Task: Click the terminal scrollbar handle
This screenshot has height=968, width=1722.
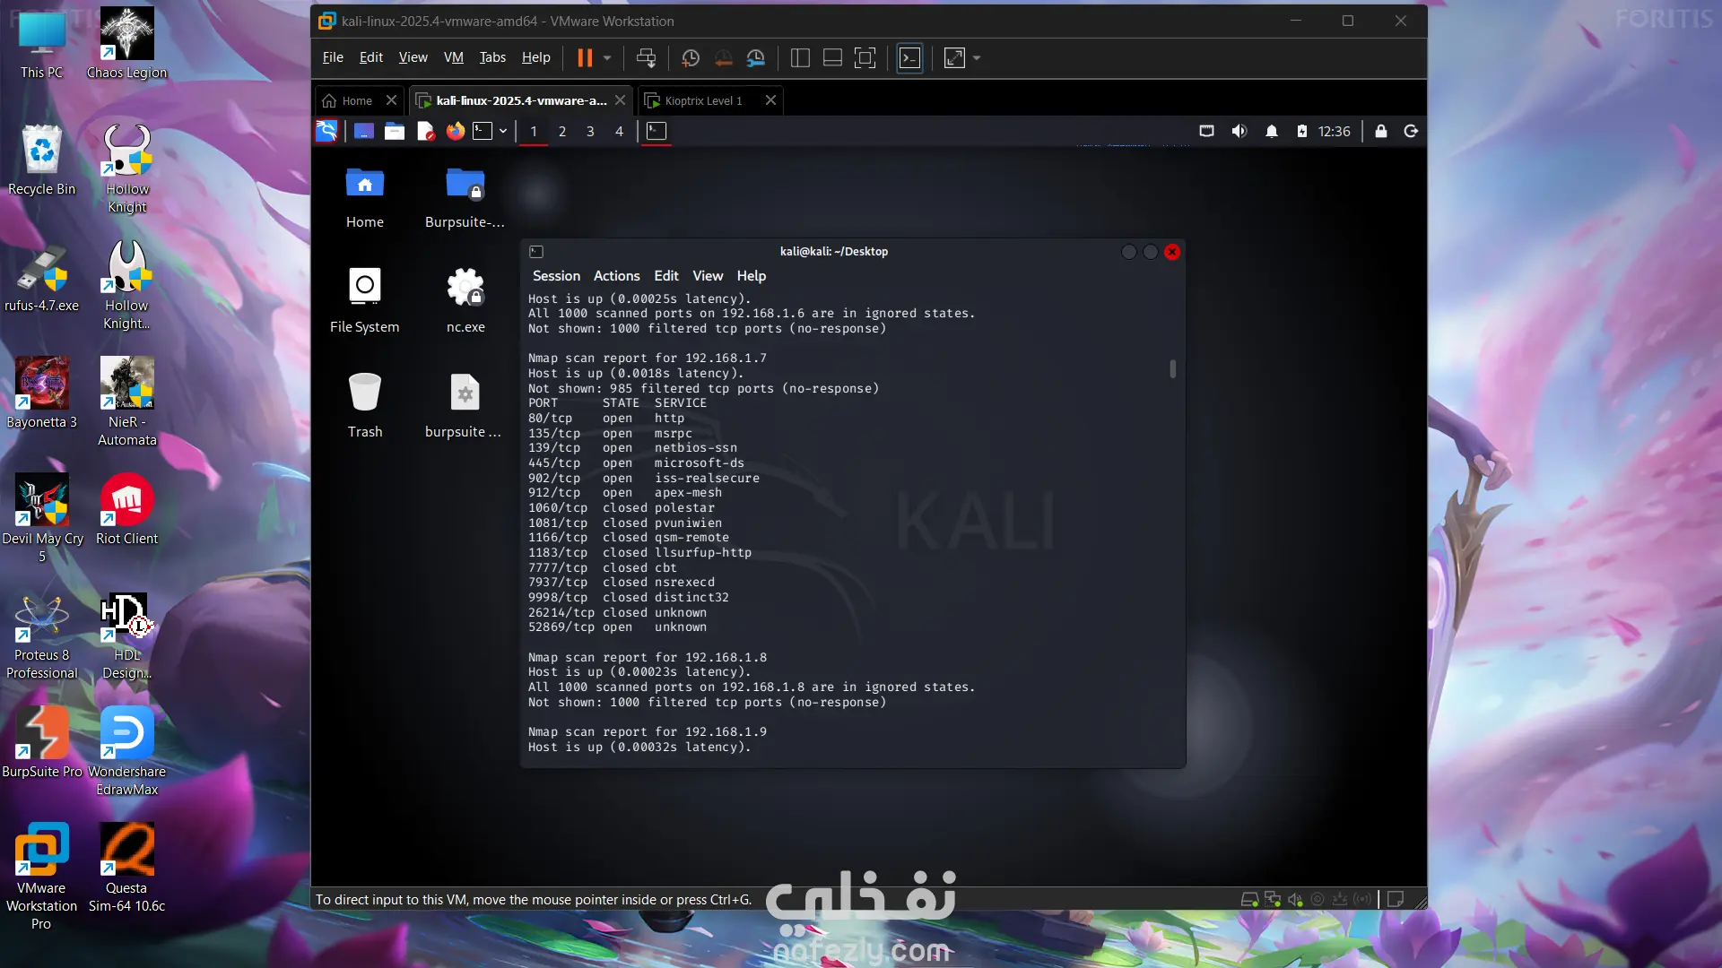Action: 1172,368
